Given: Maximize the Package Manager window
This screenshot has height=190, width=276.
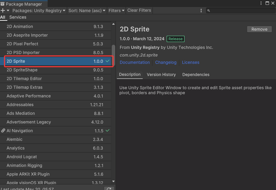Looking at the screenshot, I should coord(267,3).
